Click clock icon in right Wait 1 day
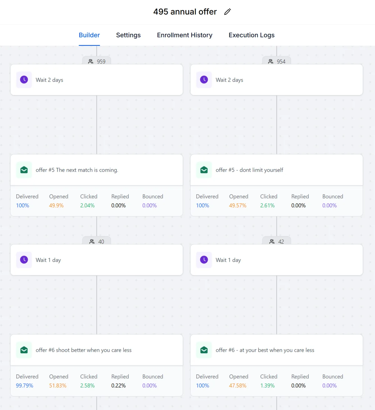 click(204, 260)
